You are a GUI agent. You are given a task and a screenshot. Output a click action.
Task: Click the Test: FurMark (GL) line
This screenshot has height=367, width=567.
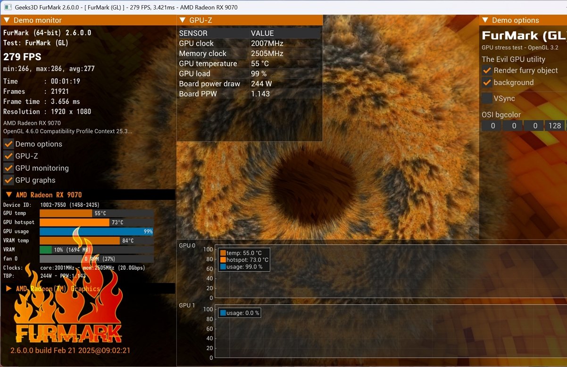[36, 43]
